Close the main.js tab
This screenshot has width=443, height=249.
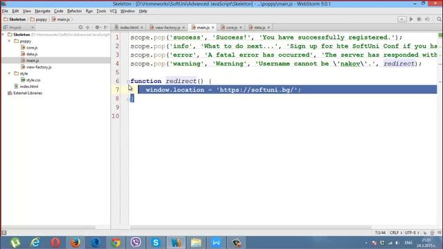tap(213, 28)
